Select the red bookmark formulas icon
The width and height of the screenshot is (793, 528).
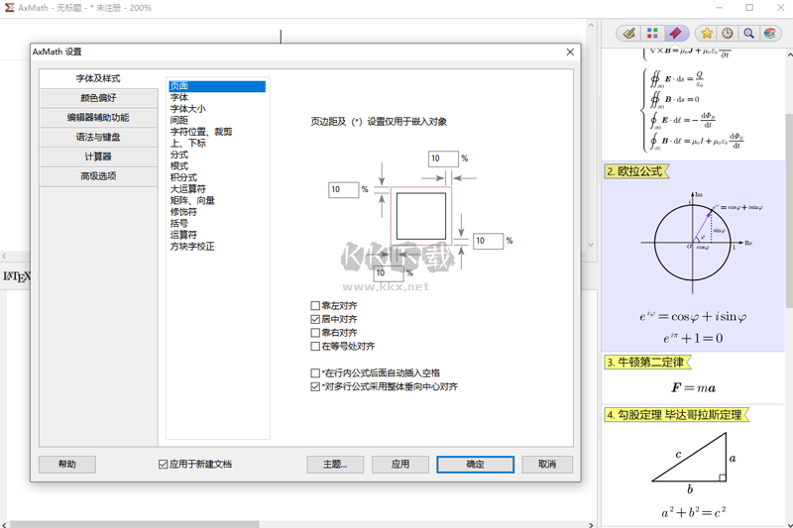(x=674, y=33)
